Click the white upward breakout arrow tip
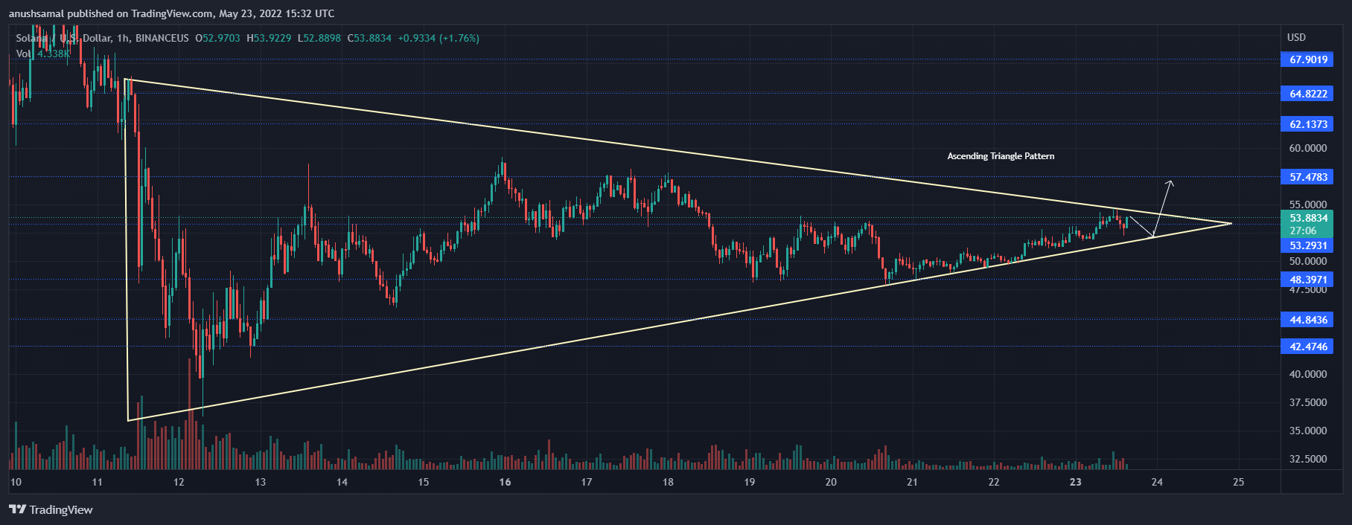 pos(1171,181)
